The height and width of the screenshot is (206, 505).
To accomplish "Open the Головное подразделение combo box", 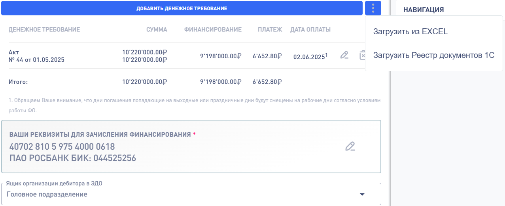I will click(191, 194).
